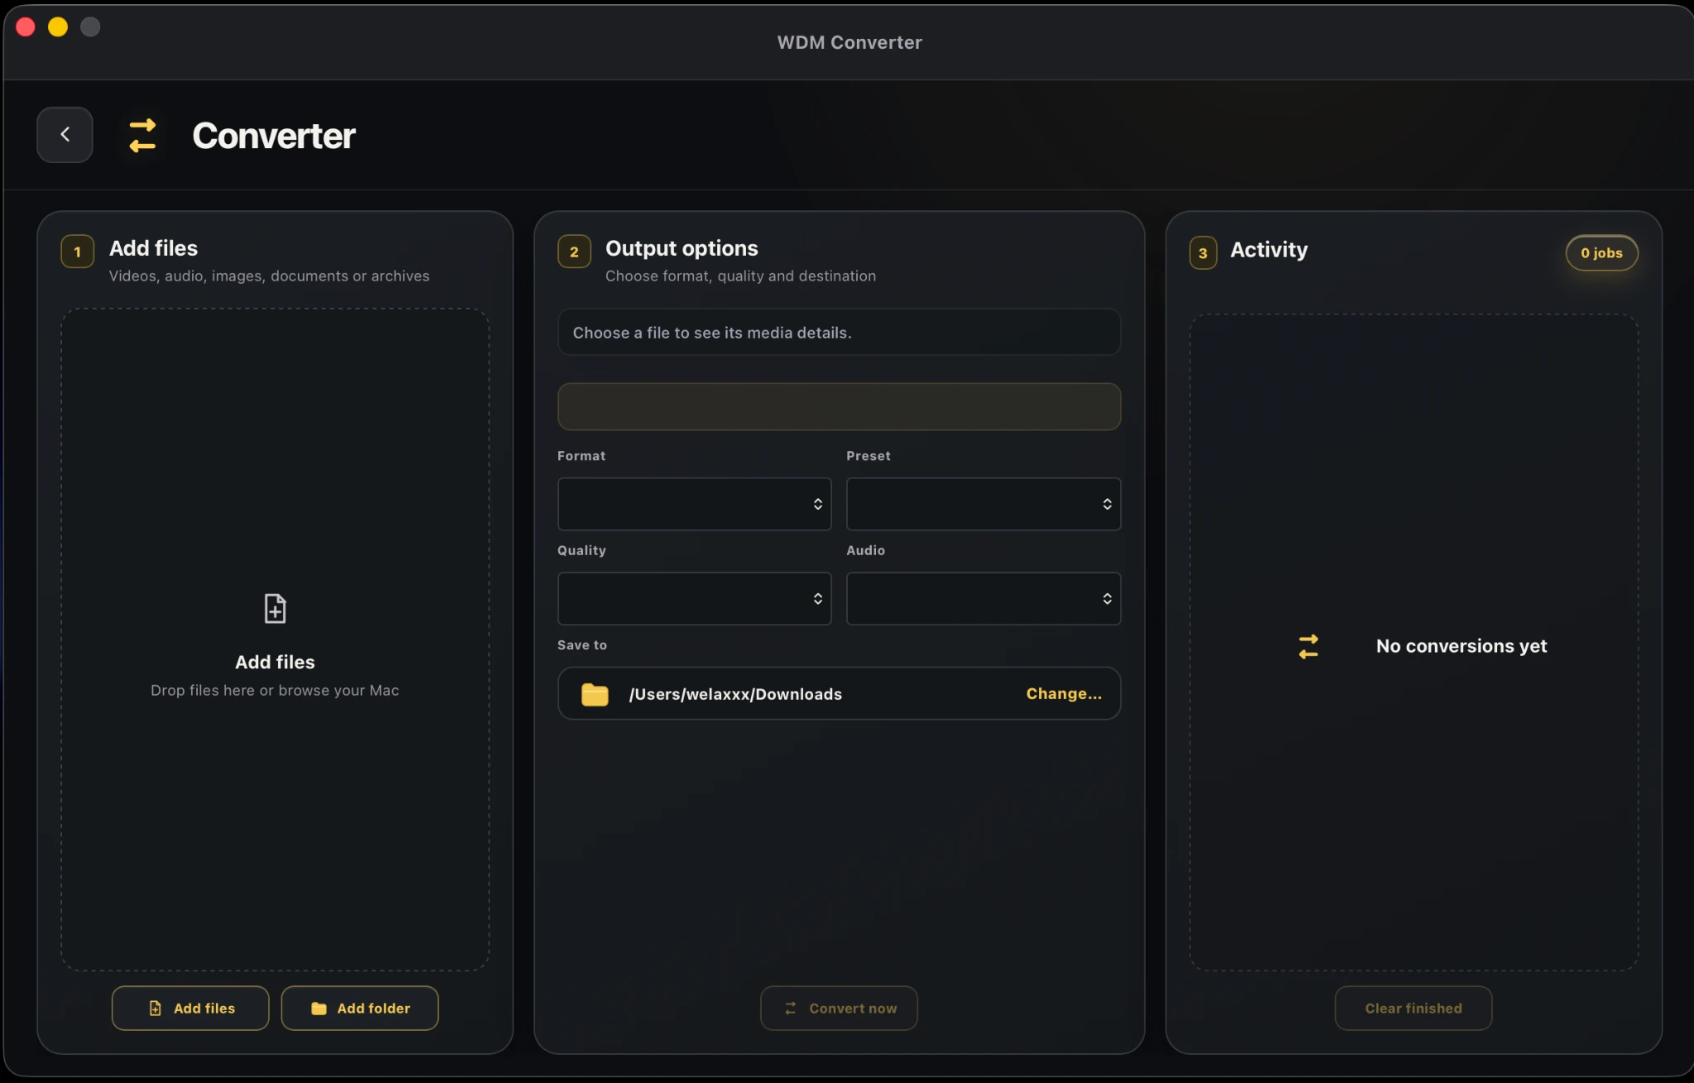The image size is (1694, 1083).
Task: Click the Add folder button
Action: click(360, 1008)
